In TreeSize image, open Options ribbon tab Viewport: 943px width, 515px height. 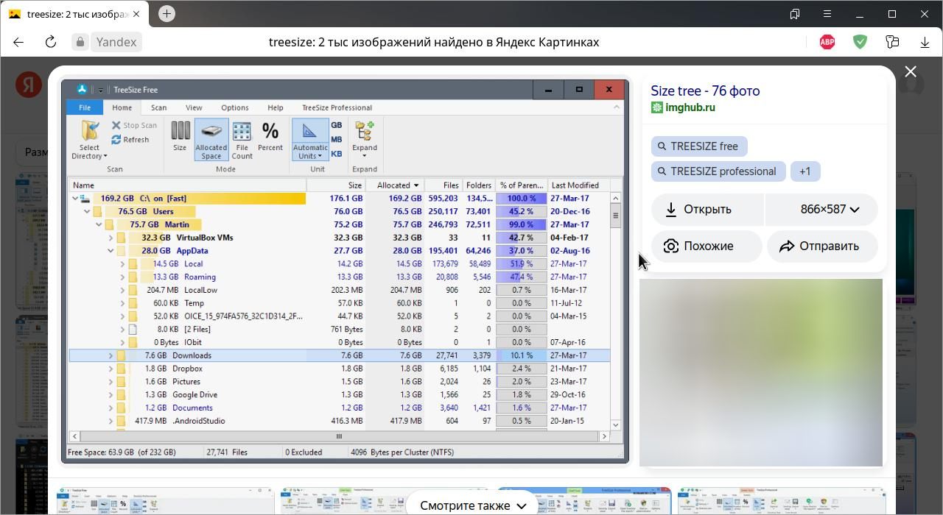click(x=235, y=107)
